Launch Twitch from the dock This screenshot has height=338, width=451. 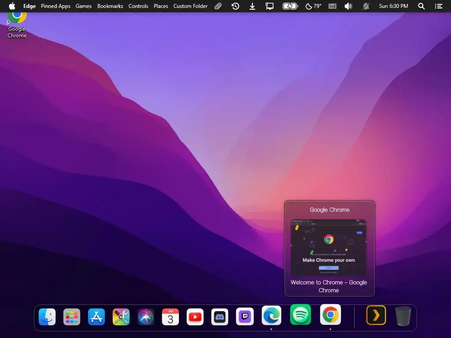pyautogui.click(x=245, y=316)
